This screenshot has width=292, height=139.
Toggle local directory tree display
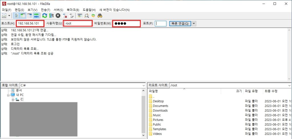tap(23, 16)
